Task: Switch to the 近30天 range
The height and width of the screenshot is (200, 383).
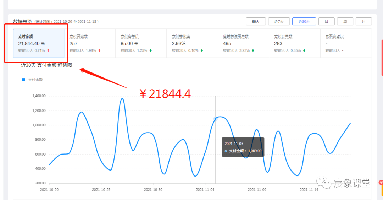Action: coord(304,22)
